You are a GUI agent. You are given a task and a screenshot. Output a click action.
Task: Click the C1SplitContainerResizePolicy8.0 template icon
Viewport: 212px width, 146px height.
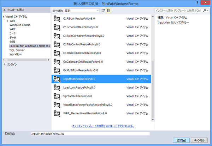(x=57, y=36)
